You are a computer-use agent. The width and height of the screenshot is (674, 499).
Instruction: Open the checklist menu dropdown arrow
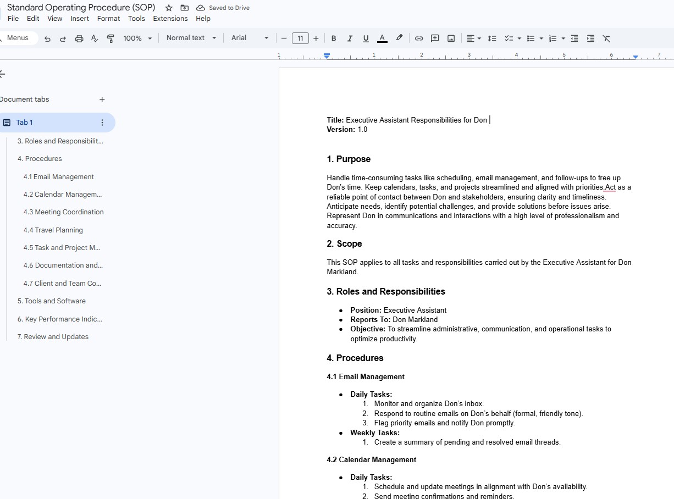tap(520, 38)
